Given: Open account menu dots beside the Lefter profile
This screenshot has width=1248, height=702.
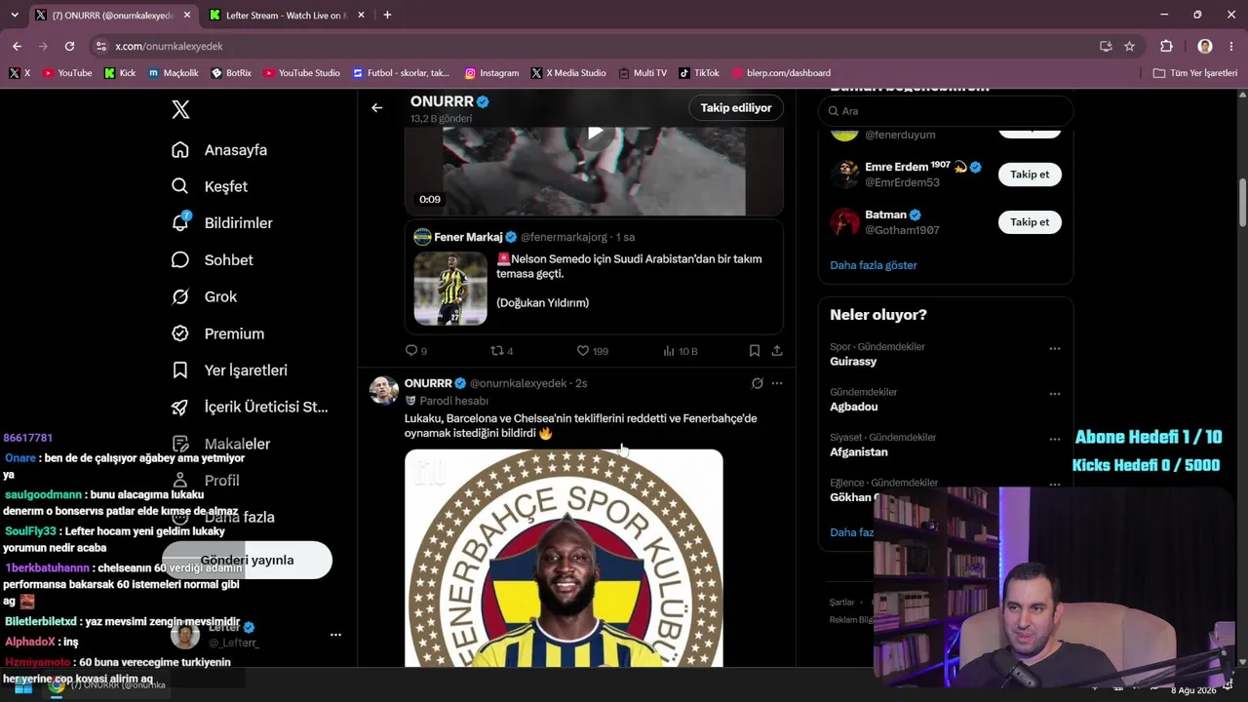Looking at the screenshot, I should pos(335,635).
